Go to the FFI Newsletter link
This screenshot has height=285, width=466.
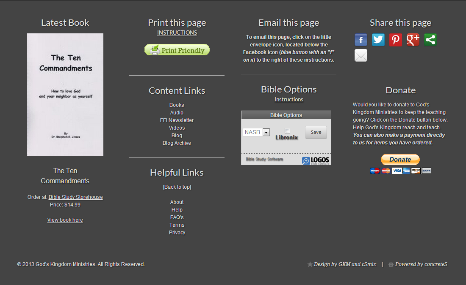177,120
